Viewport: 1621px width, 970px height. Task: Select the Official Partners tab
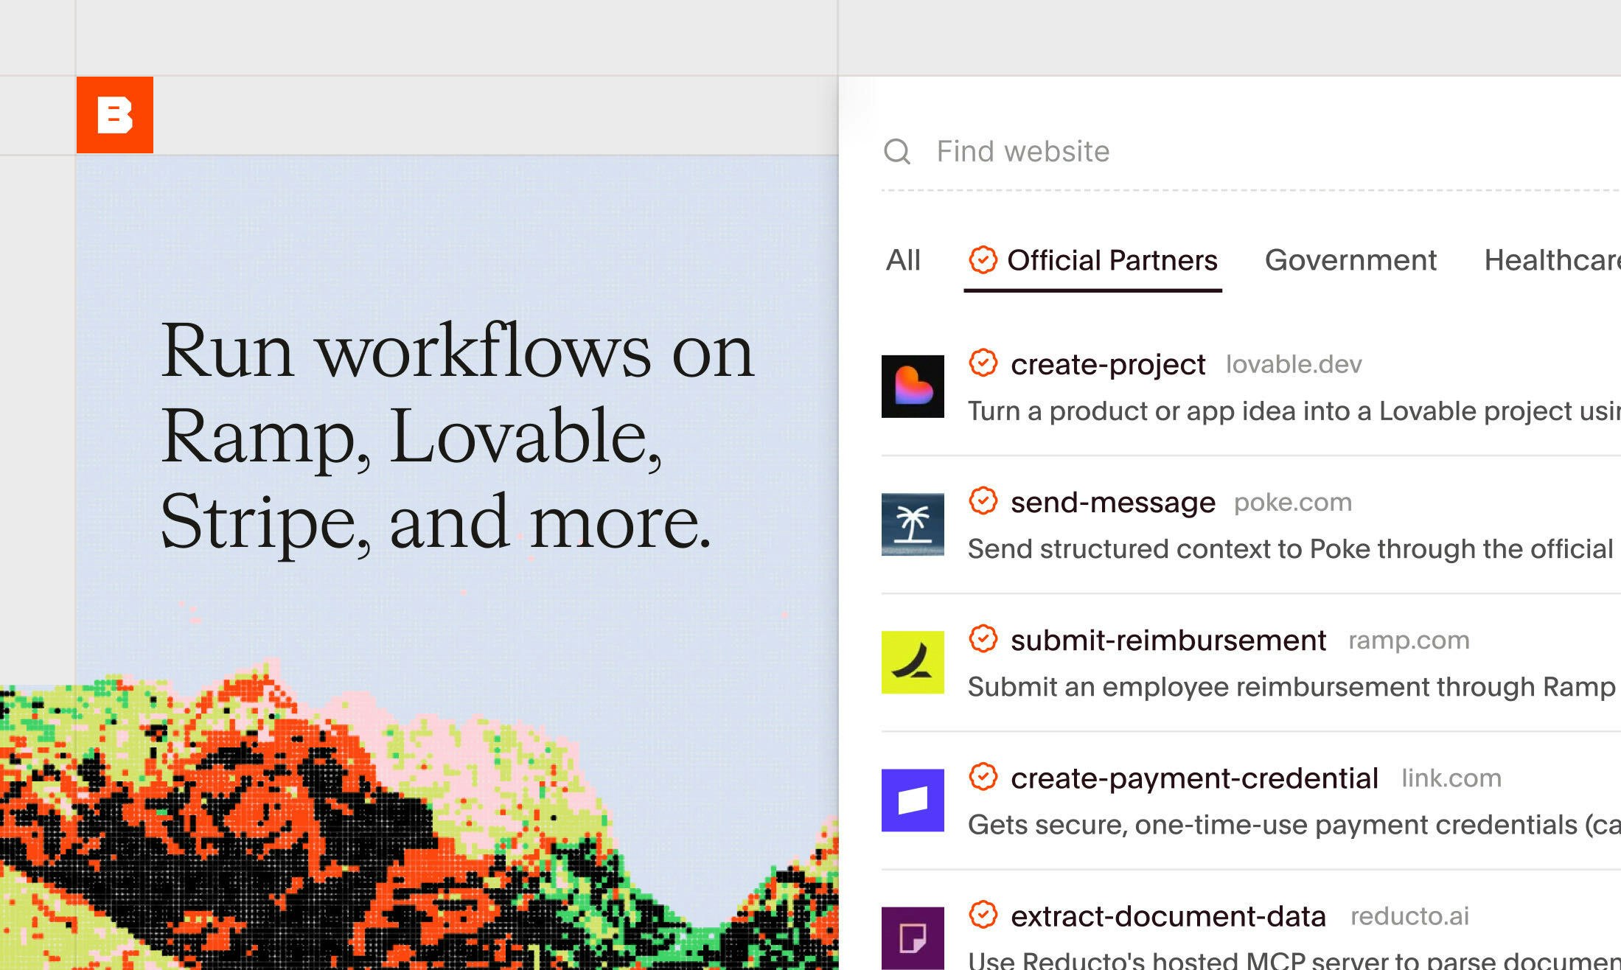click(x=1093, y=260)
